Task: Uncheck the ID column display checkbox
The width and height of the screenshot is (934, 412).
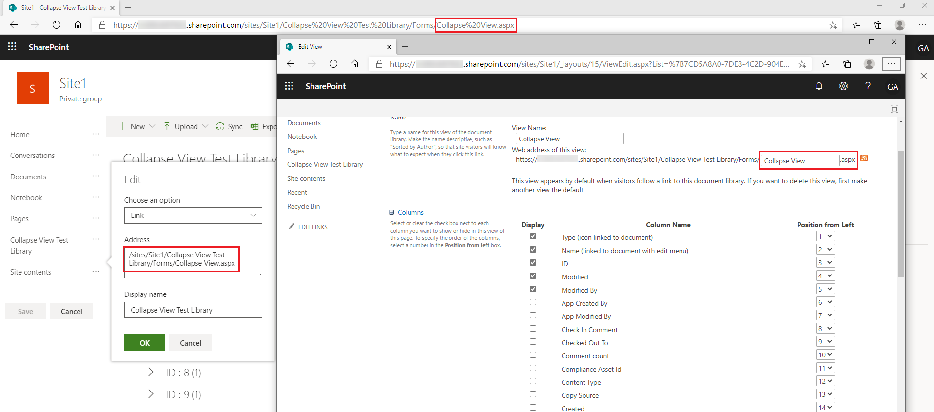Action: (x=533, y=263)
